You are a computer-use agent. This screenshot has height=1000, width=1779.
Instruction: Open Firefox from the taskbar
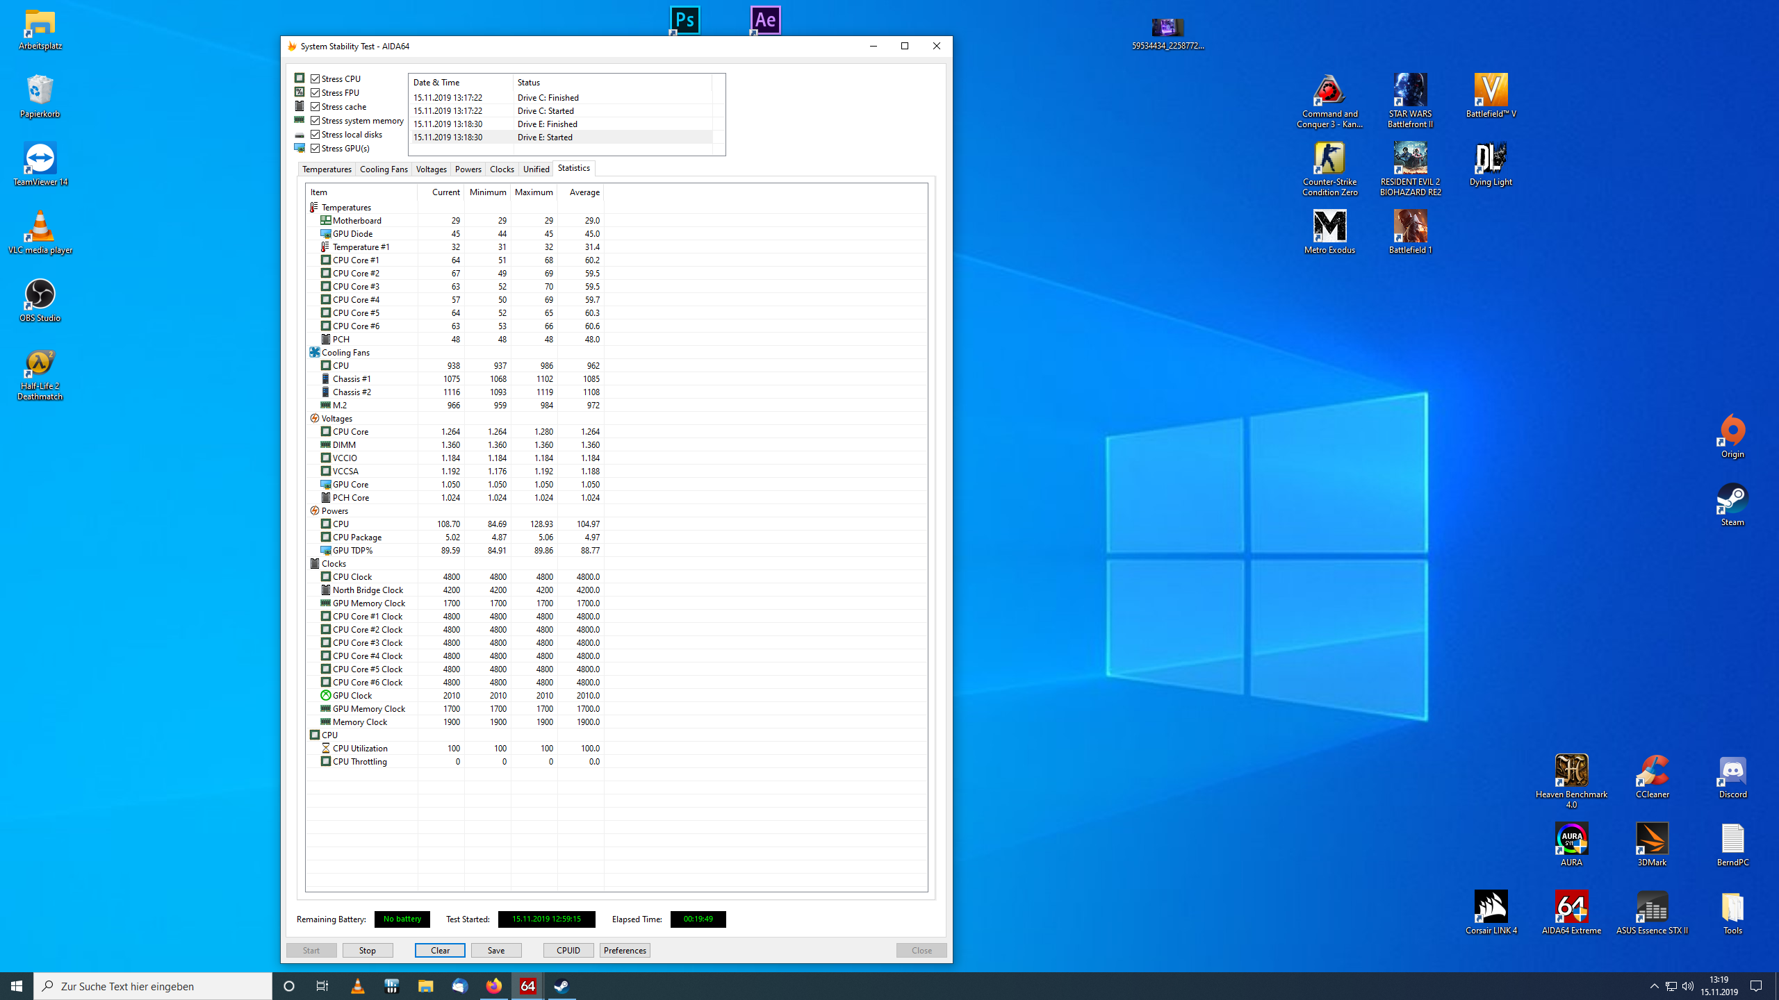pyautogui.click(x=493, y=986)
